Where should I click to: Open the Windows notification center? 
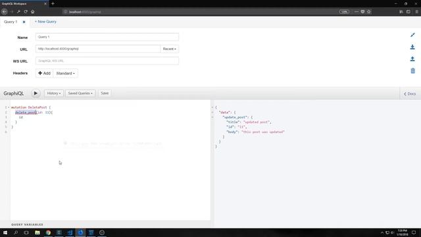(x=414, y=232)
